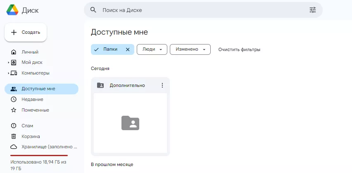Expand the Мой диск tree arrow

[9, 63]
